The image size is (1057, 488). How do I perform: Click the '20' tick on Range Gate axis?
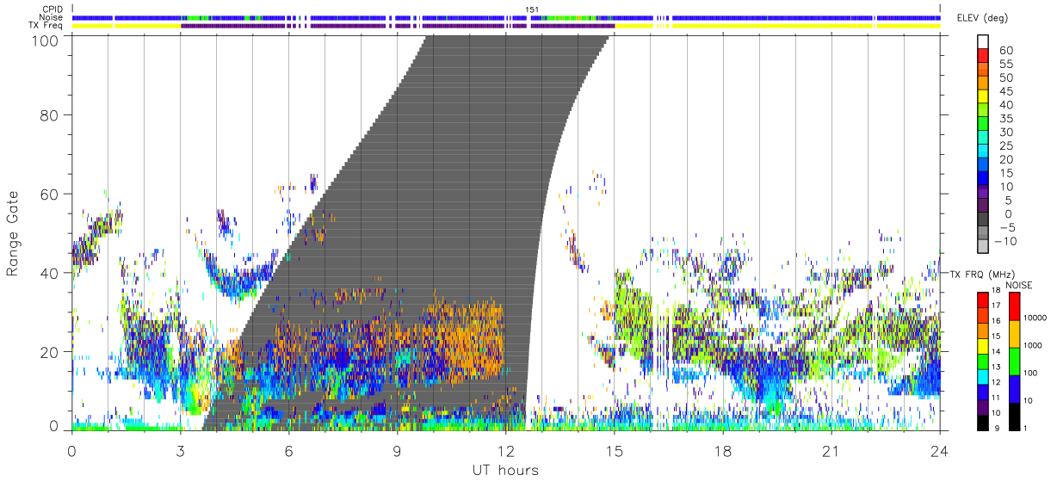[x=50, y=352]
